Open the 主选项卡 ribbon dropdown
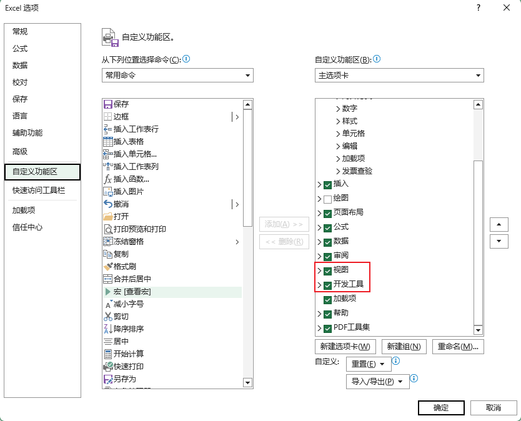This screenshot has height=421, width=521. click(399, 76)
